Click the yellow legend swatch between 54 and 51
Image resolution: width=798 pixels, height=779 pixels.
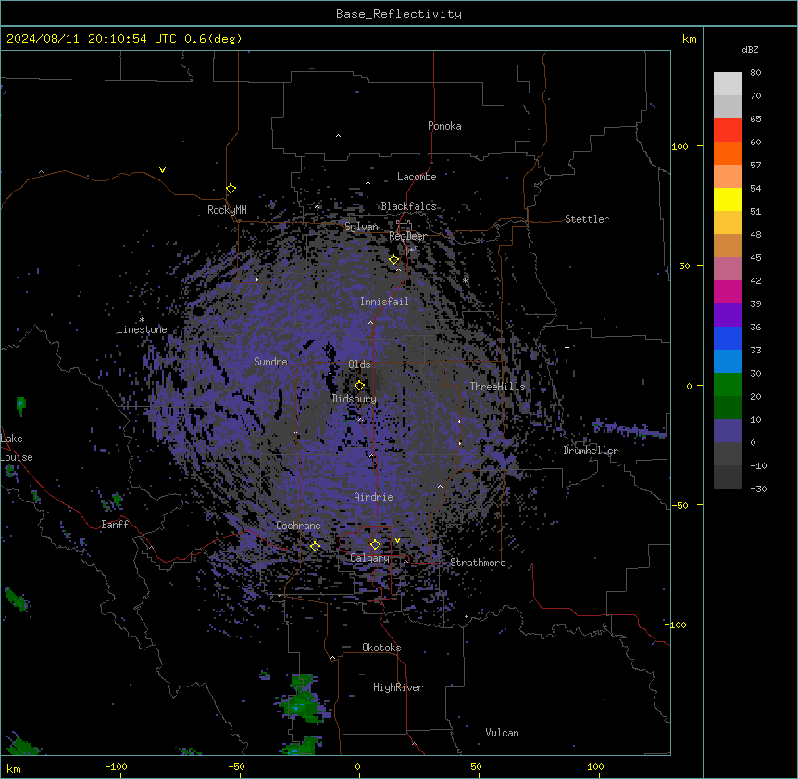(728, 199)
